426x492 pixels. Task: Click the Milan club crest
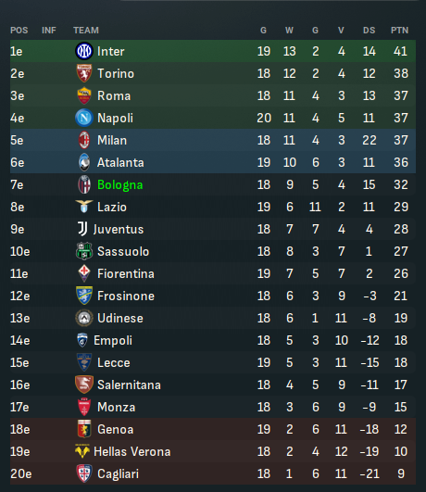tap(84, 140)
